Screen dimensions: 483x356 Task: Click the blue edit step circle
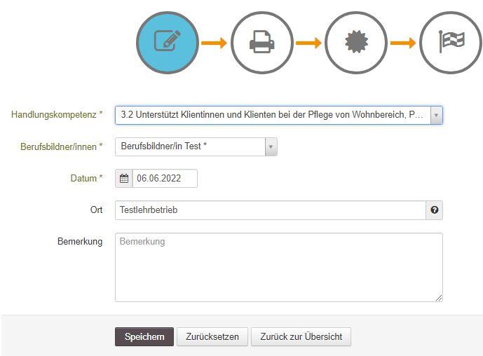coord(168,43)
